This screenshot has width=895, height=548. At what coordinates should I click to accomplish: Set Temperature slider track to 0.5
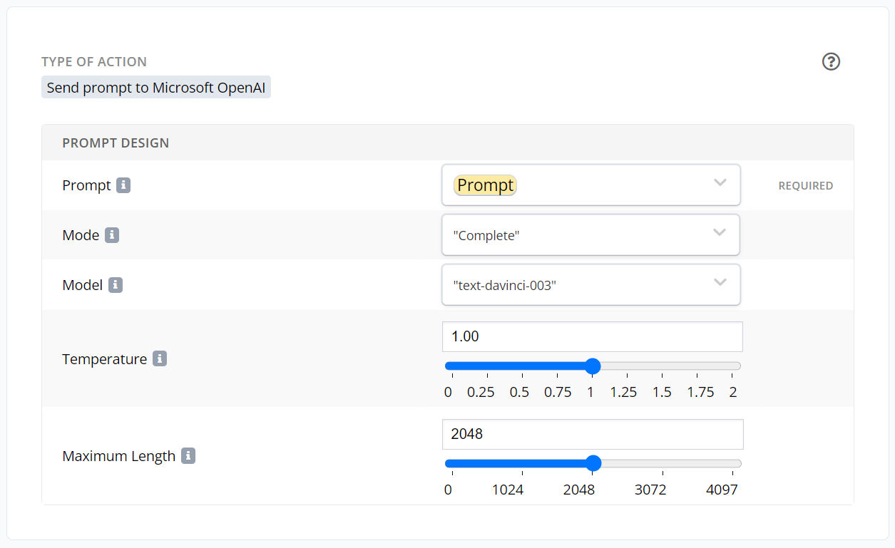(520, 366)
